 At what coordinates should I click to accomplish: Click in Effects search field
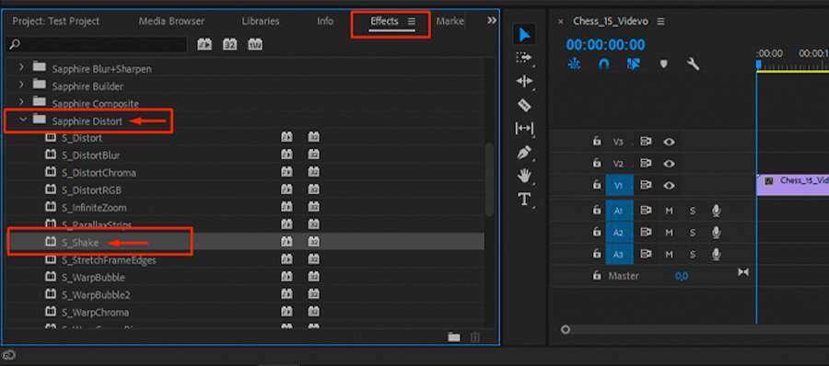(97, 44)
